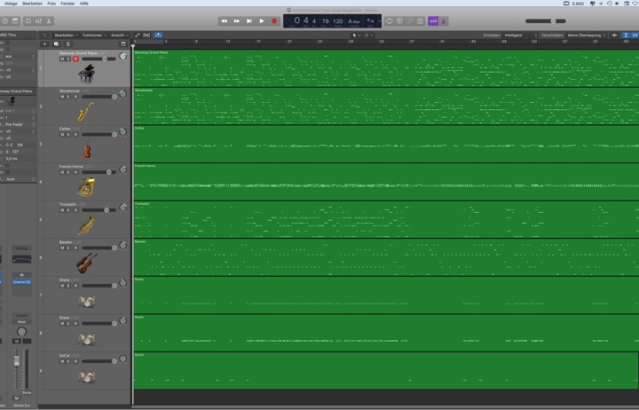
Task: Toggle the toolbar display icon
Action: click(x=15, y=20)
